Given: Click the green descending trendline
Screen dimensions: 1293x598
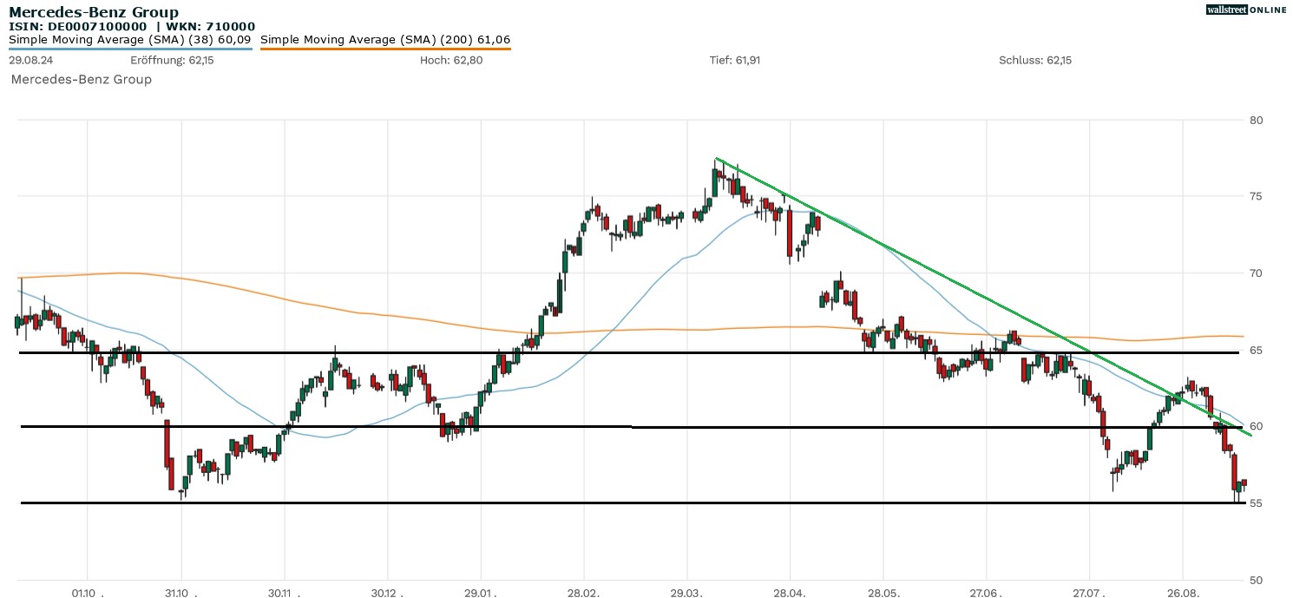Looking at the screenshot, I should tap(985, 298).
